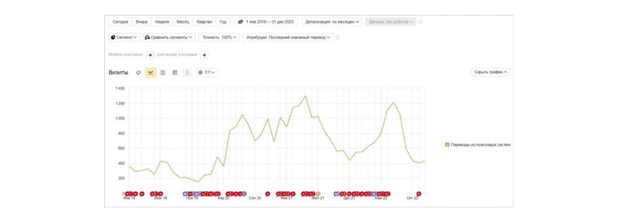This screenshot has height=222, width=618.
Task: Collapse chart with 'Скрыть график'
Action: point(490,72)
